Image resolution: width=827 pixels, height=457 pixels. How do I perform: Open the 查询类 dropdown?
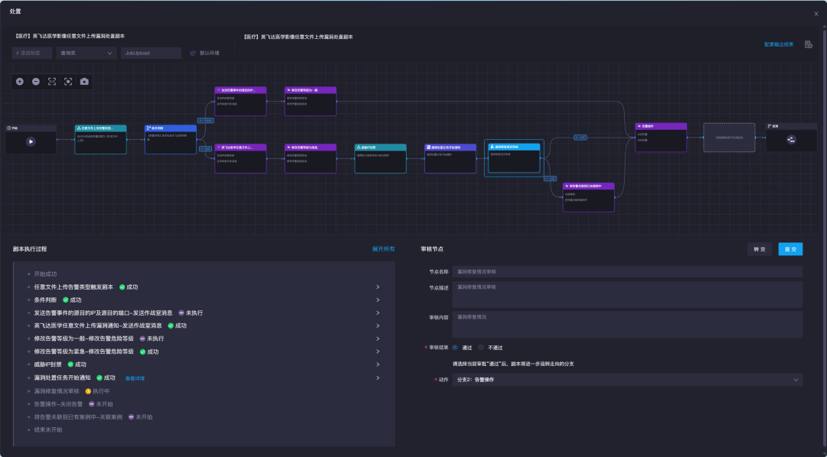pyautogui.click(x=87, y=53)
